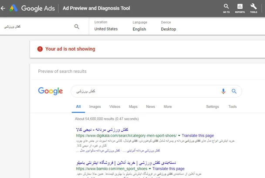Viewport: 265px width, 178px height.
Task: Switch to the Maps tab
Action: (133, 106)
